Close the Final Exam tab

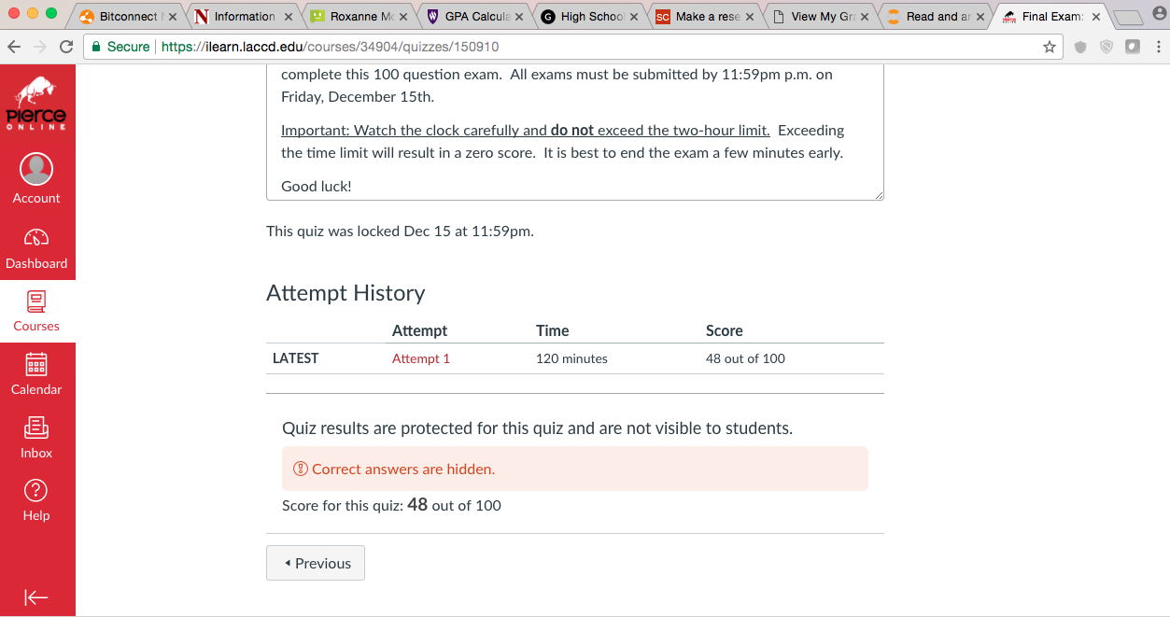[1095, 17]
